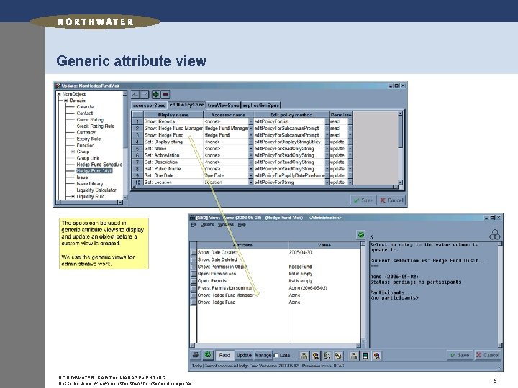Click the View window title bar icon
This screenshot has height=388, width=518.
point(193,218)
